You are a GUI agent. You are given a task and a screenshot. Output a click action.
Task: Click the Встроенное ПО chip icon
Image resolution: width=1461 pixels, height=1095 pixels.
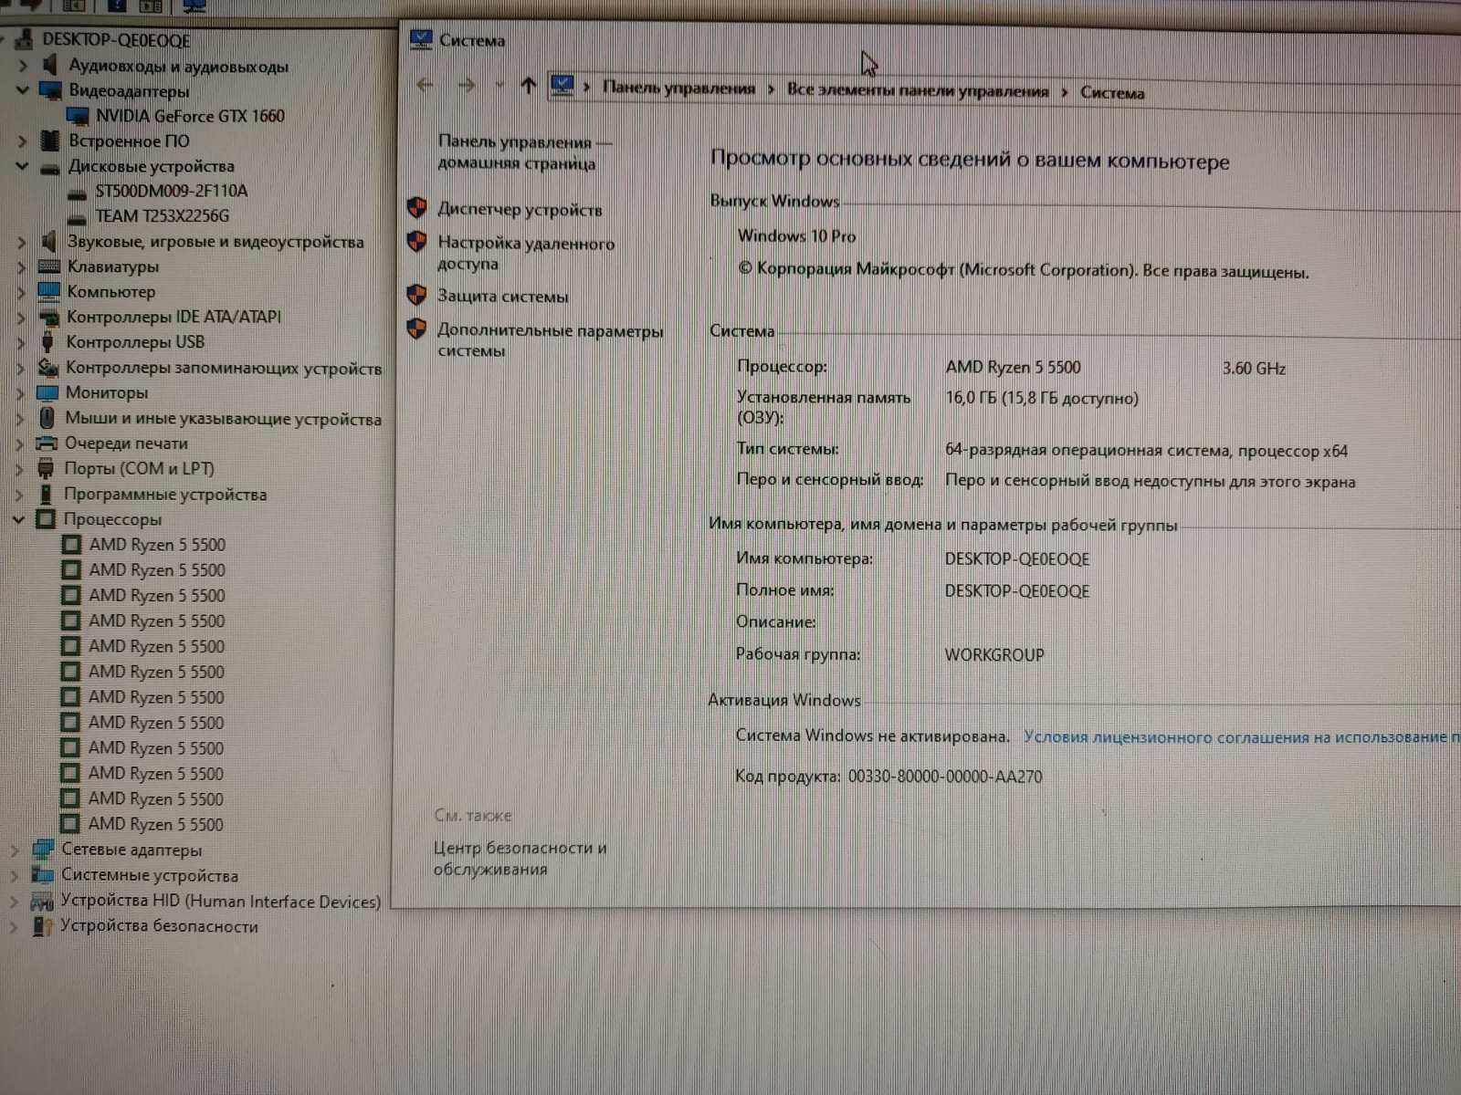tap(50, 141)
